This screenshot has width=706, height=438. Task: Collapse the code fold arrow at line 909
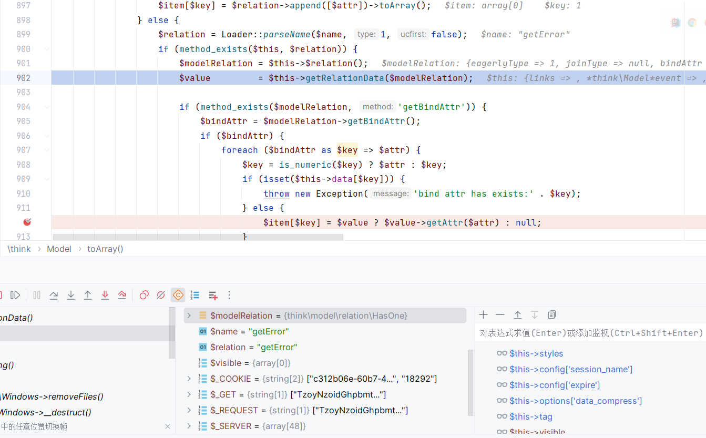coord(47,179)
